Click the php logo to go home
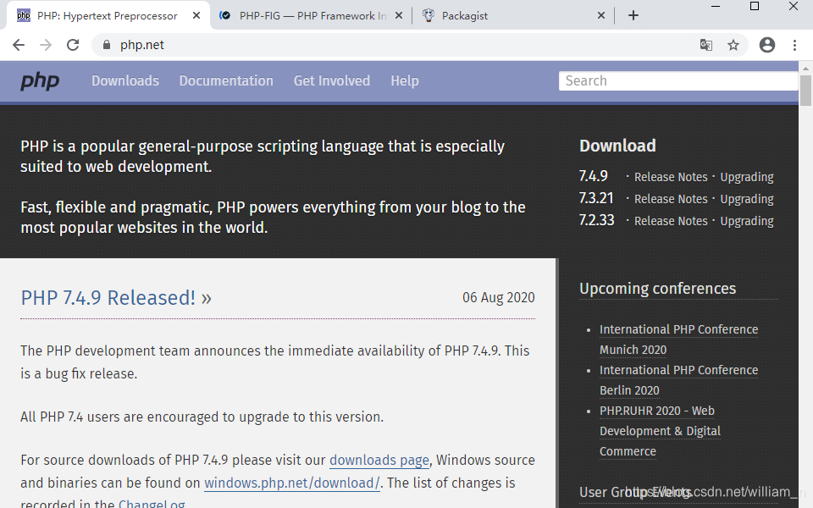This screenshot has height=508, width=813. (x=38, y=80)
